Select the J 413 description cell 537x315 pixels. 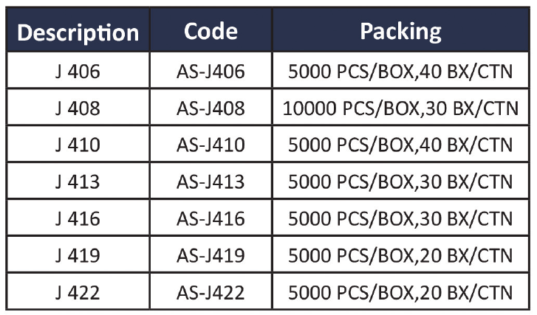(78, 181)
